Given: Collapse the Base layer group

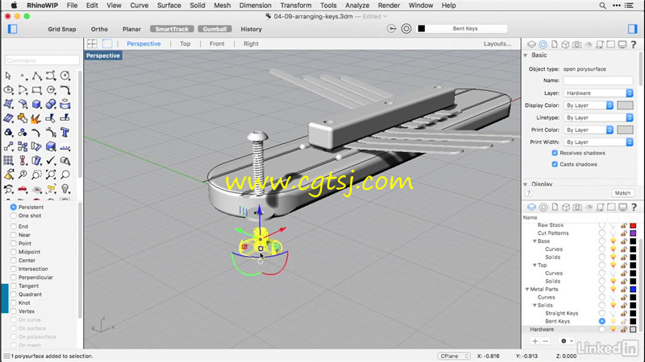Looking at the screenshot, I should coord(535,241).
